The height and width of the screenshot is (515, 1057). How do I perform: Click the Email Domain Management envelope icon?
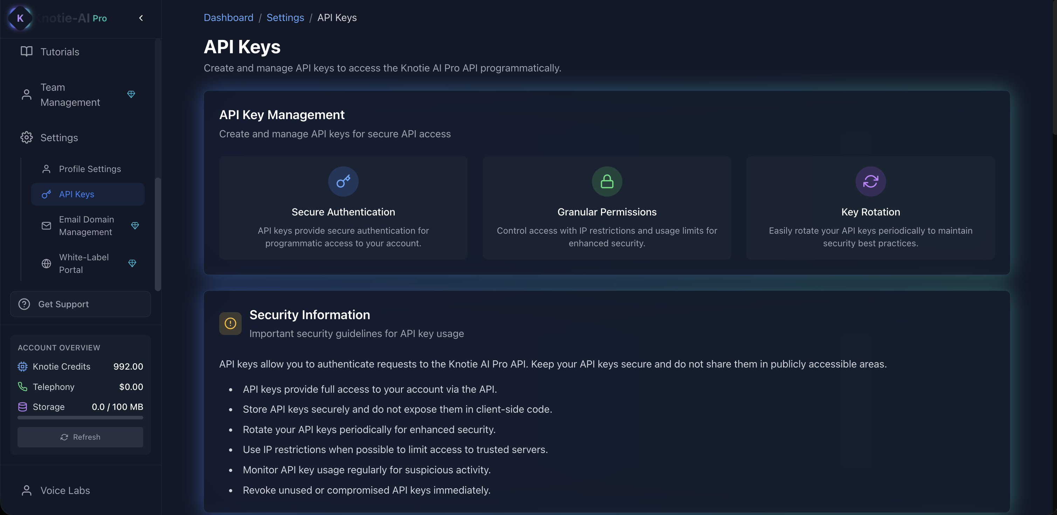(x=46, y=226)
